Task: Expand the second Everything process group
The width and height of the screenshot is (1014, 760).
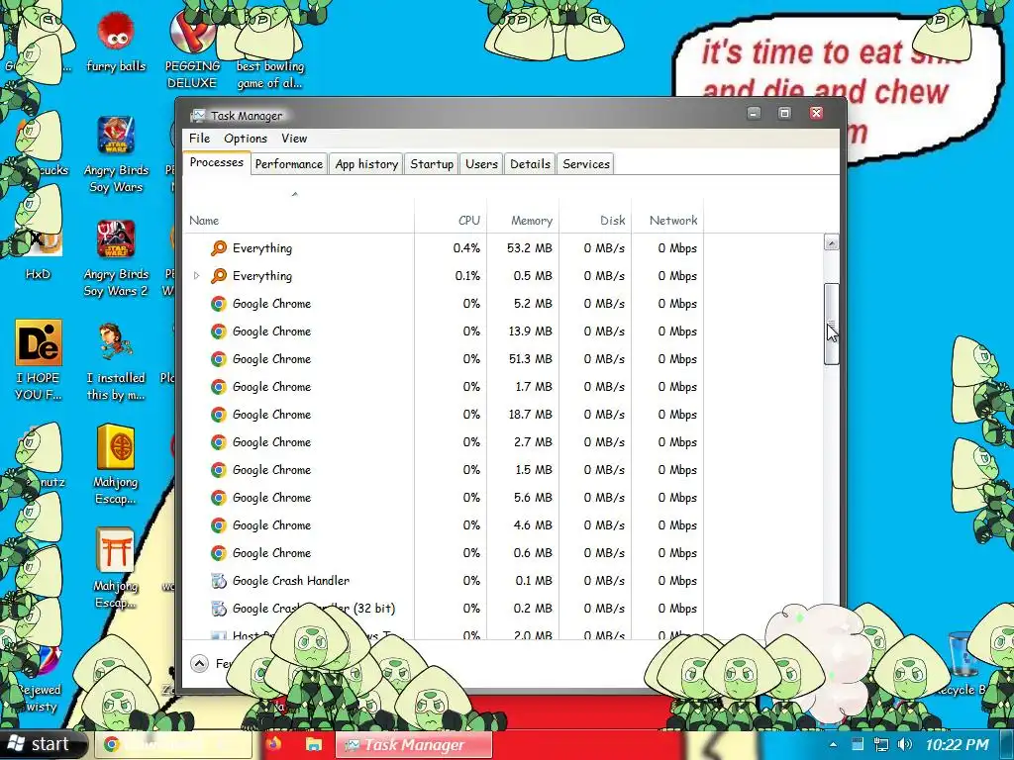Action: coord(197,276)
